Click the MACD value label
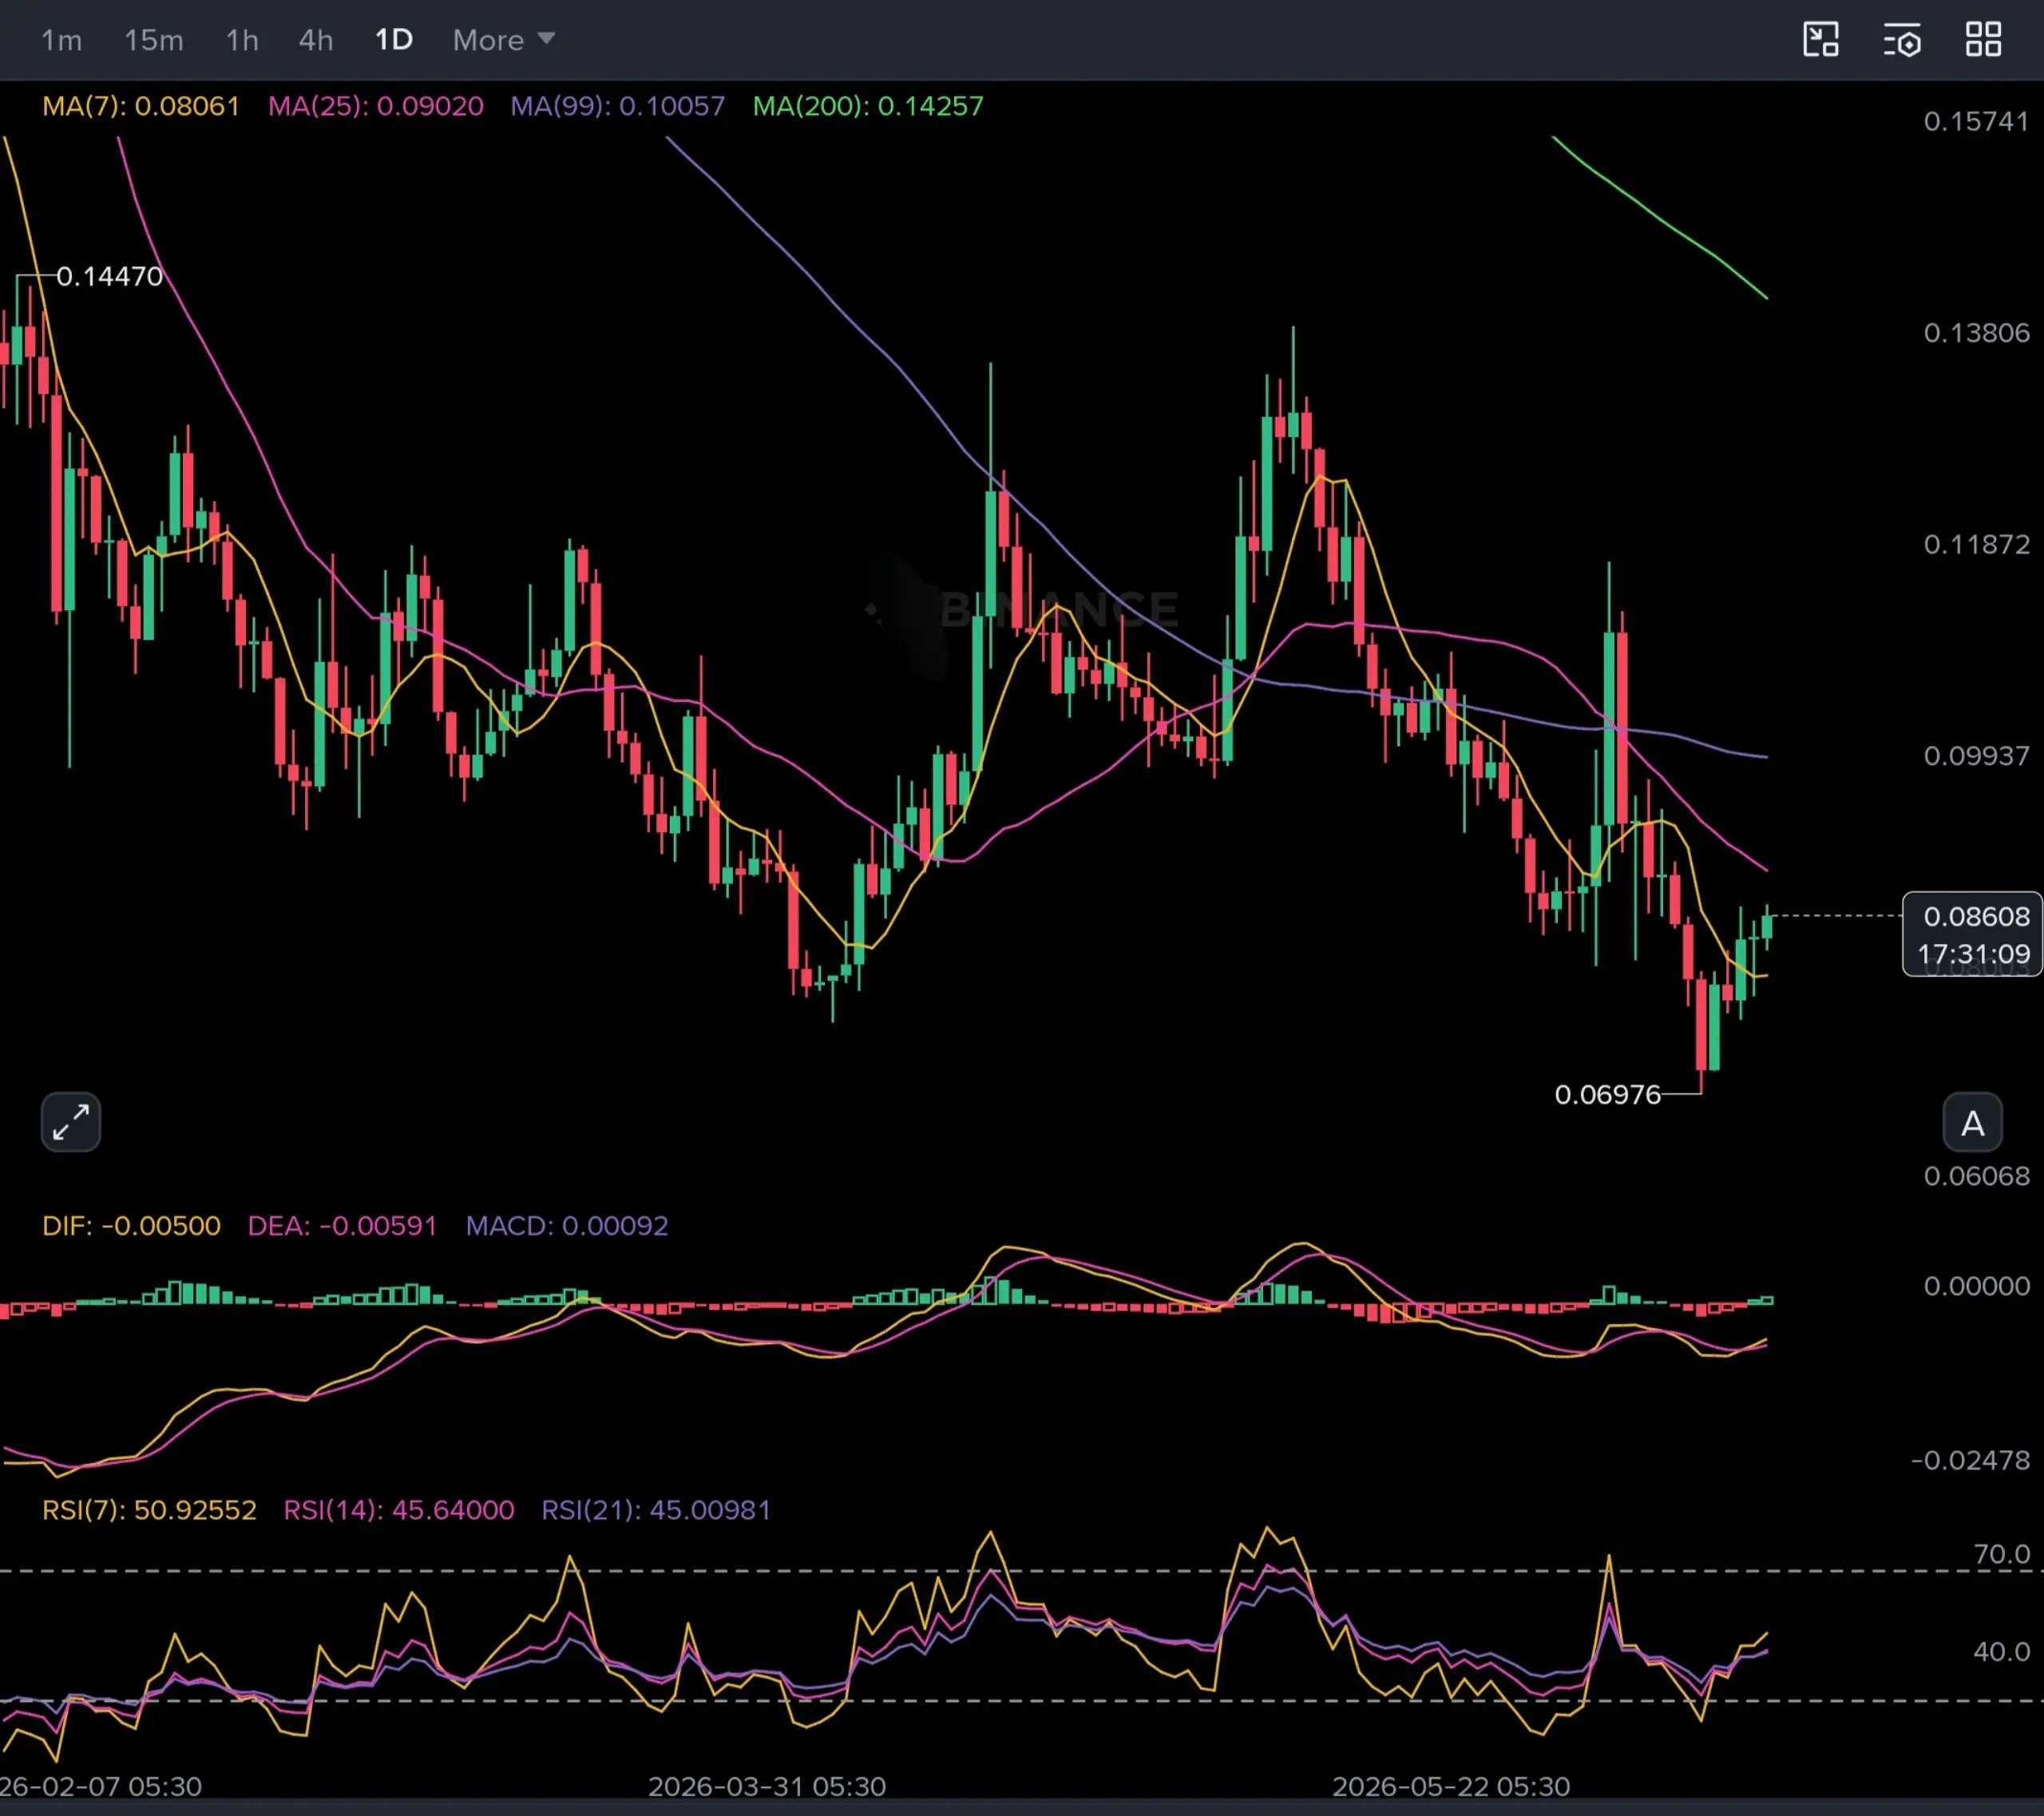 [x=567, y=1226]
